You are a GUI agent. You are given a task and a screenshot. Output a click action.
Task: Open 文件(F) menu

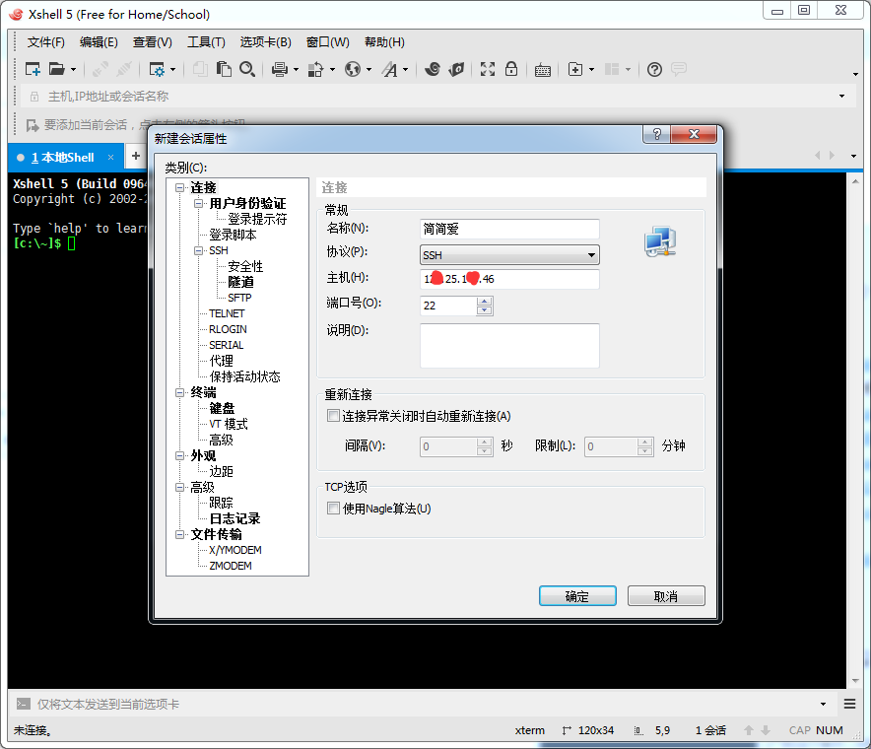[x=46, y=42]
